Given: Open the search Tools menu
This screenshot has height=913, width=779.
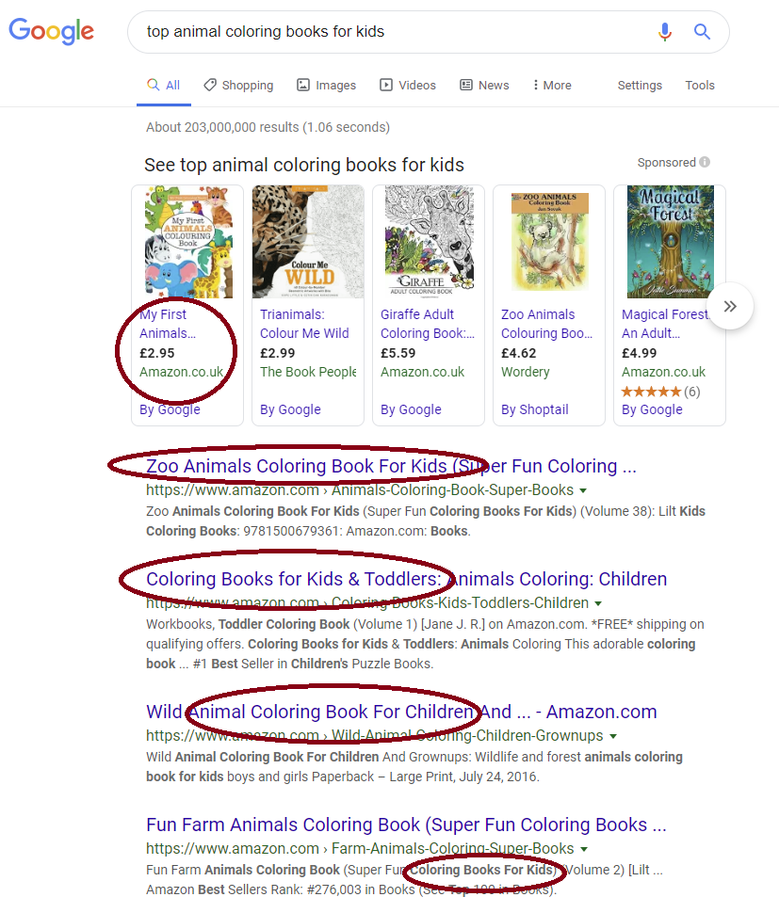Looking at the screenshot, I should (x=700, y=86).
